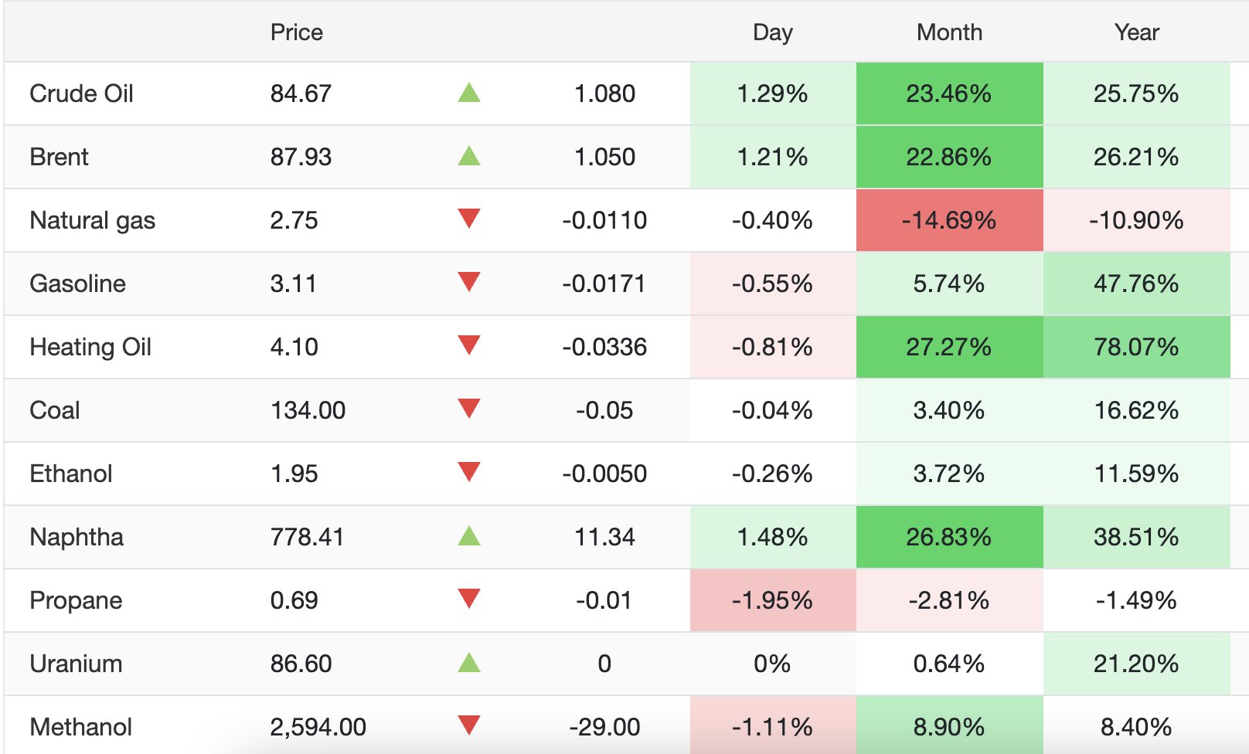Click Natural gas year change -10.90%
Image resolution: width=1249 pixels, height=754 pixels.
click(1136, 220)
